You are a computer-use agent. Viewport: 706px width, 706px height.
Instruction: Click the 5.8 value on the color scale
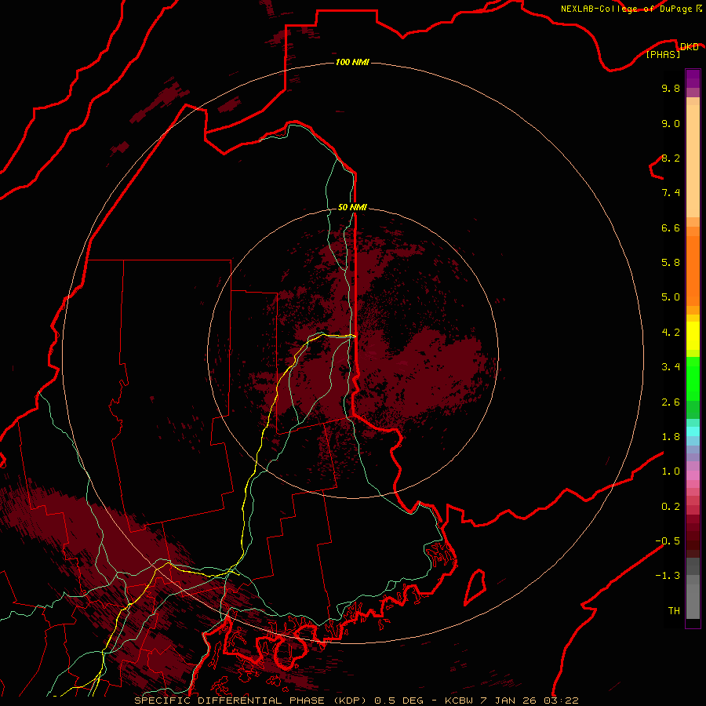(671, 263)
